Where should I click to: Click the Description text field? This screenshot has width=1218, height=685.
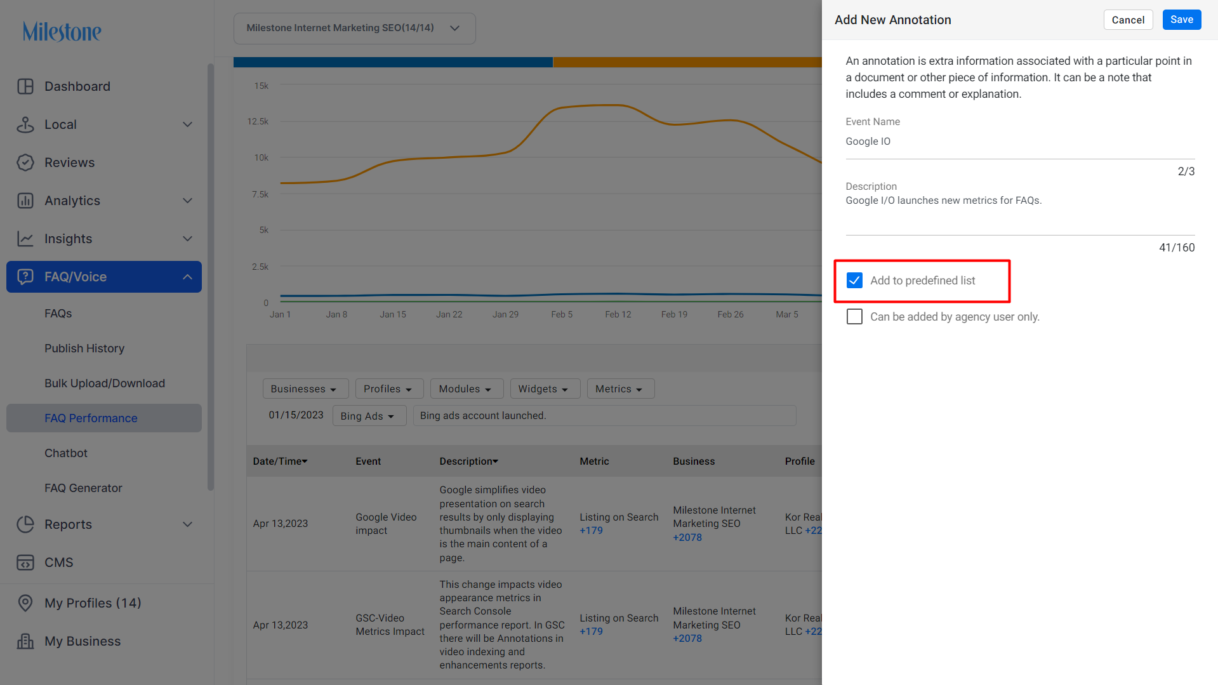[x=1020, y=214]
